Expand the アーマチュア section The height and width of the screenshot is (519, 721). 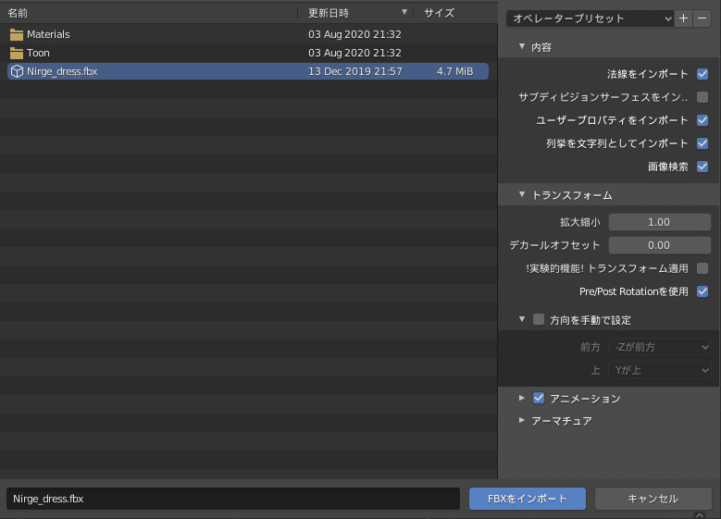click(522, 420)
